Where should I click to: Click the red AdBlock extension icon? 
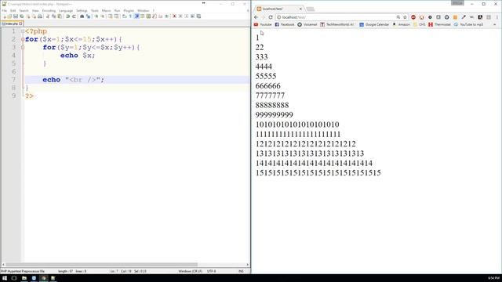413,17
